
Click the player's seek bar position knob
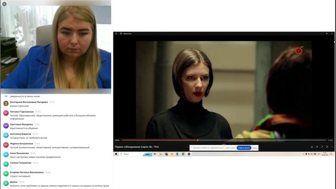(197, 140)
